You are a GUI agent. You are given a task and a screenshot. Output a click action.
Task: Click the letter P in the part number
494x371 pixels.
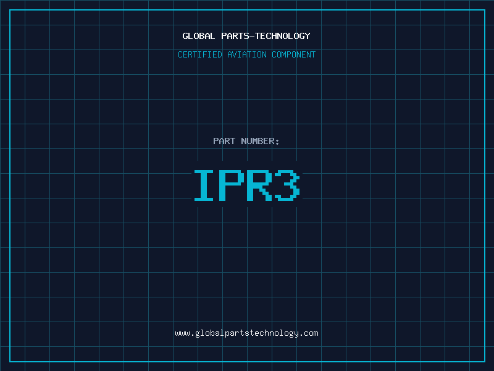pos(233,185)
